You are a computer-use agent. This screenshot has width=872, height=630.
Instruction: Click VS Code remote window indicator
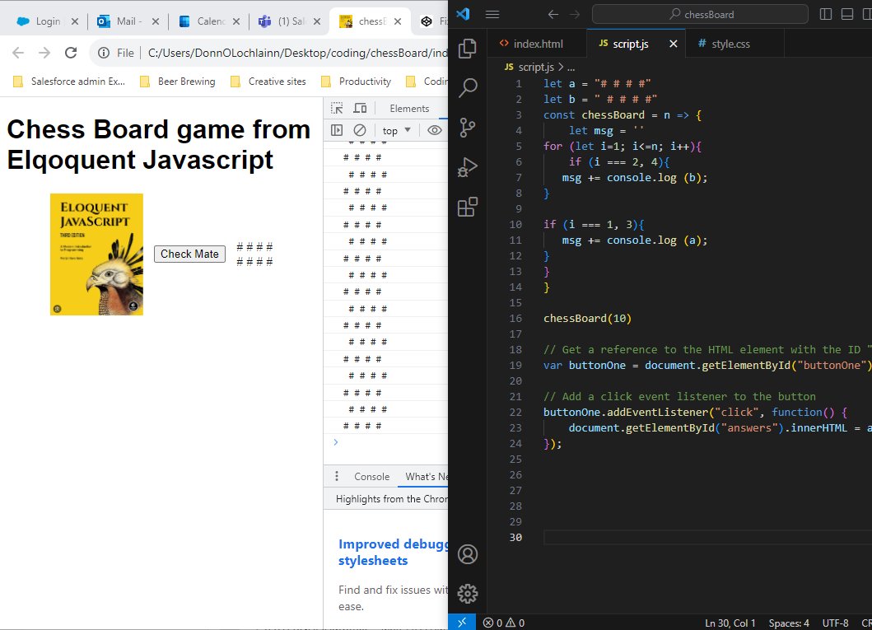coord(462,623)
